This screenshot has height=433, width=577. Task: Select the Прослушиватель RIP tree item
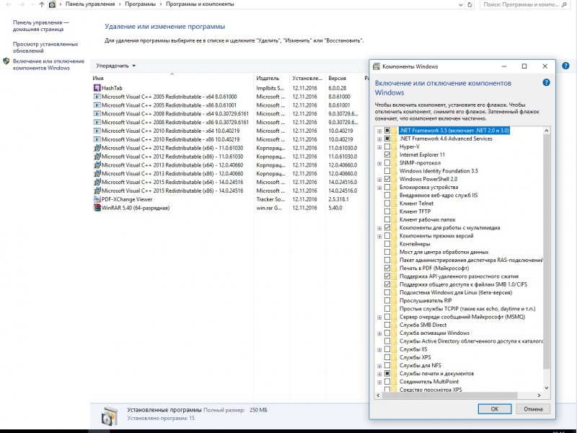pyautogui.click(x=426, y=300)
